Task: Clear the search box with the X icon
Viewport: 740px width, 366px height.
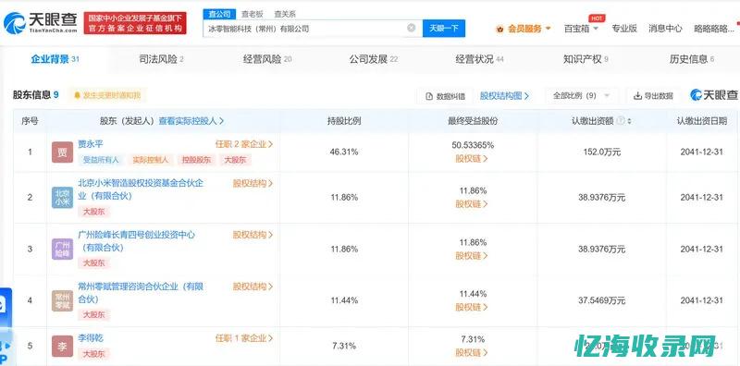Action: pos(411,29)
